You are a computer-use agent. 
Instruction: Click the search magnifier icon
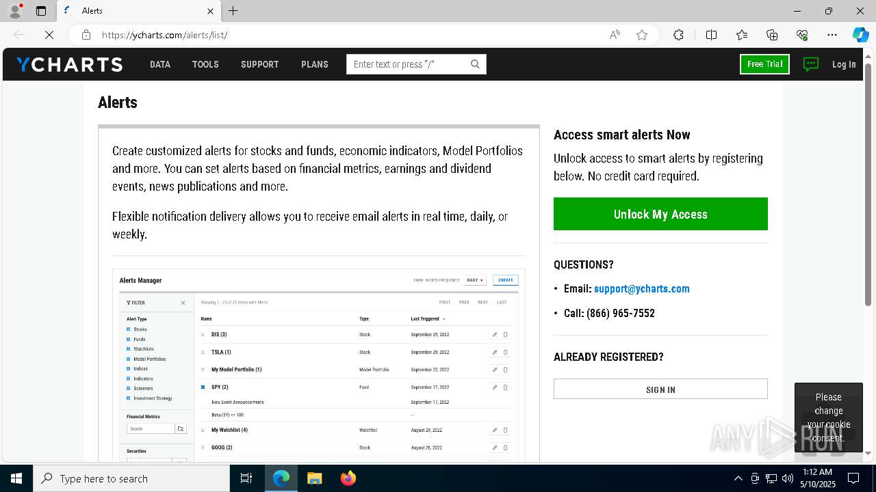click(476, 64)
